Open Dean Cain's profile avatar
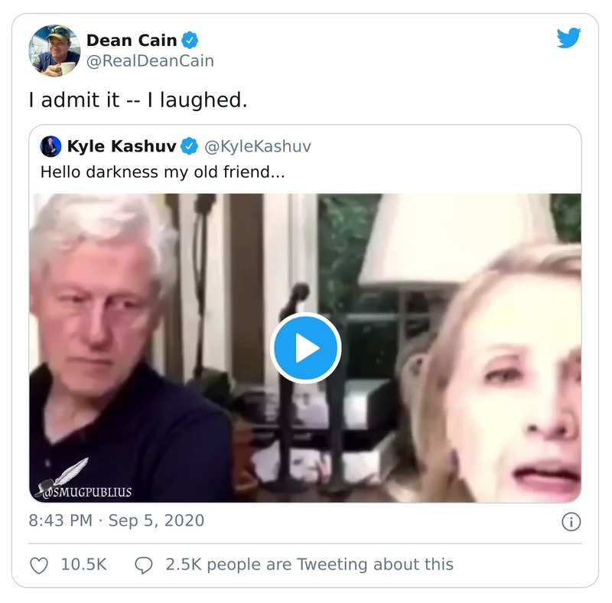The width and height of the screenshot is (612, 603). [54, 51]
